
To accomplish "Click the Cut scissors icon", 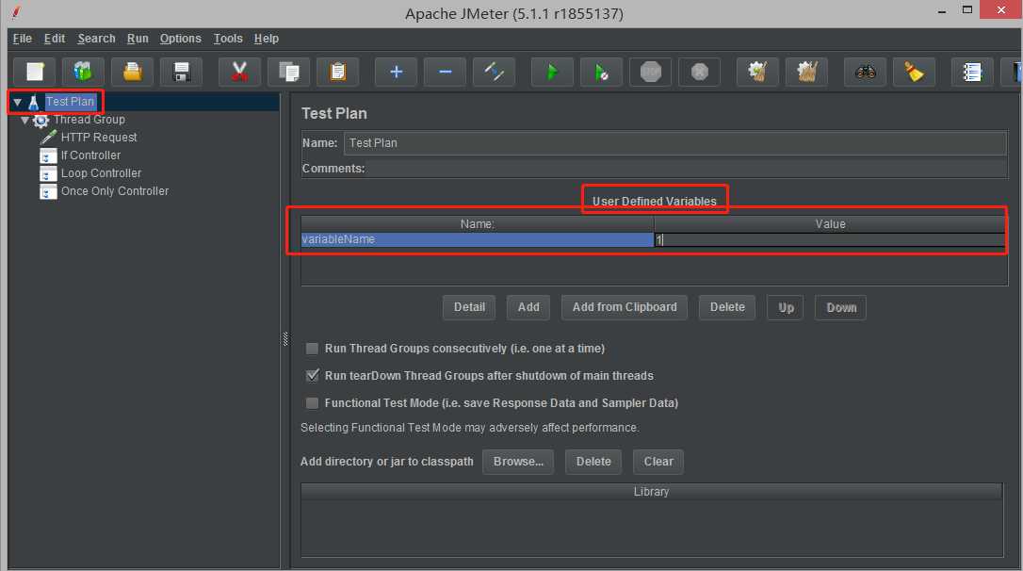I will (239, 72).
